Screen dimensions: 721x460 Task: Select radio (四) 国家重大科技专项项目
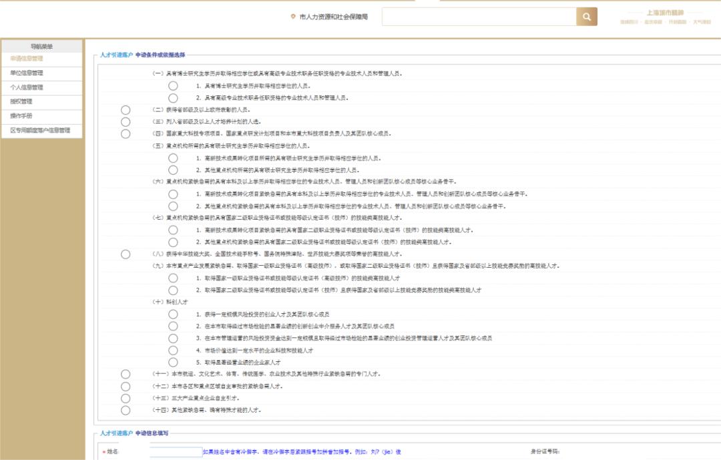pos(126,134)
